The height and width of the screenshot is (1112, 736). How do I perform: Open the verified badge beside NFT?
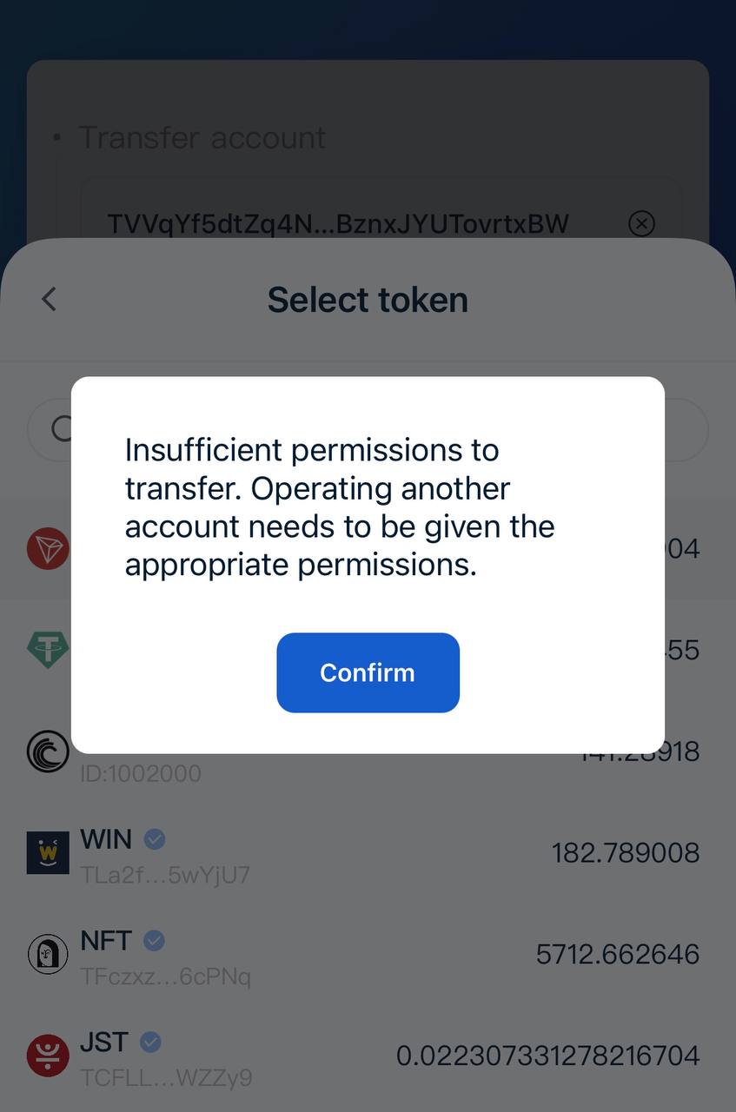[x=154, y=940]
